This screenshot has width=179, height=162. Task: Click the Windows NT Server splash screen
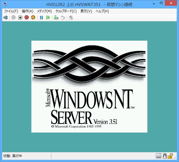click(x=89, y=86)
